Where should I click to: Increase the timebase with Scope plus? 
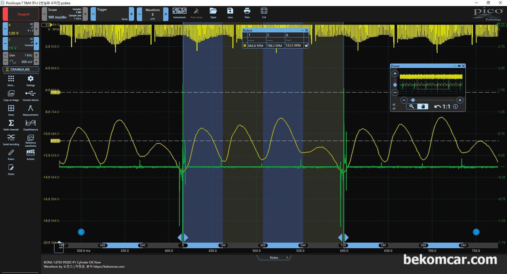[85, 14]
